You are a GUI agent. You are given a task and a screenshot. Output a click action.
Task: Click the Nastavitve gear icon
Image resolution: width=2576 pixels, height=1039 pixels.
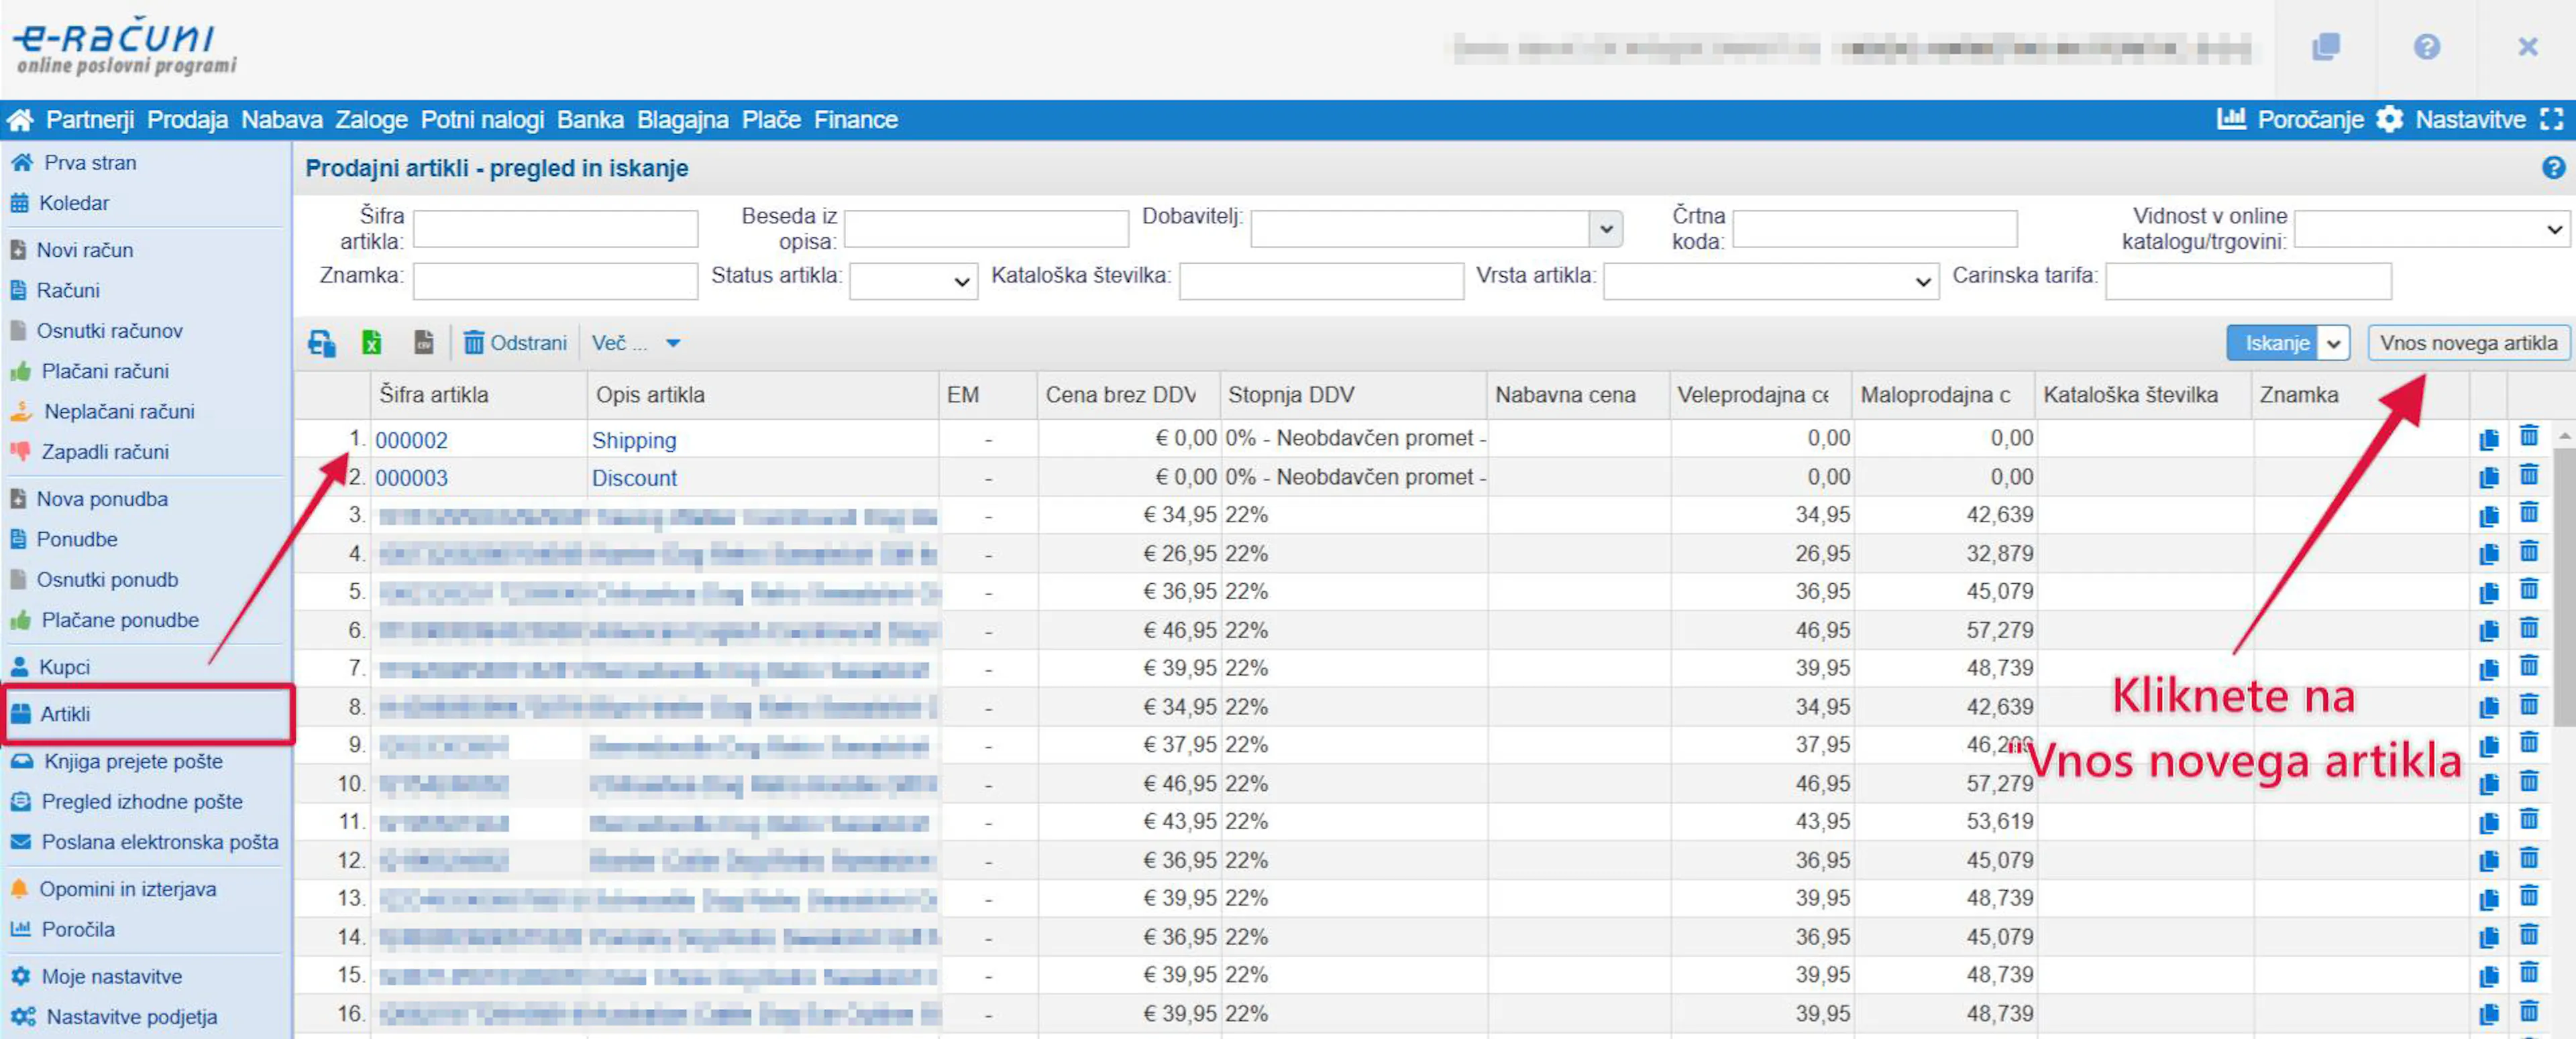coord(2389,120)
